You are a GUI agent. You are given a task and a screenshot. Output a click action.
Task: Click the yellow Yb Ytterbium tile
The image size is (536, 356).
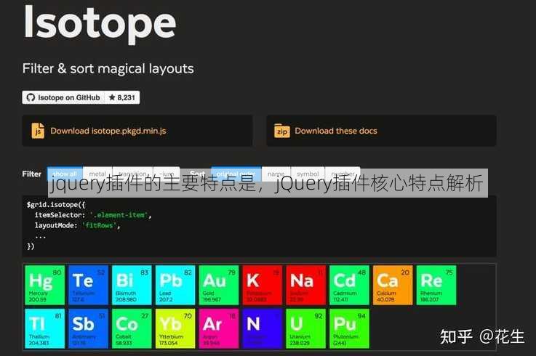(175, 328)
